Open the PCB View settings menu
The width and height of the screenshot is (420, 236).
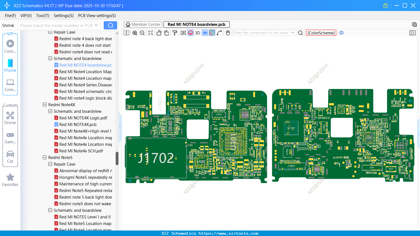97,16
